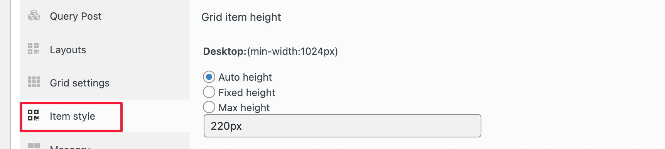Click the partially visible Masonry icon

pyautogui.click(x=34, y=146)
